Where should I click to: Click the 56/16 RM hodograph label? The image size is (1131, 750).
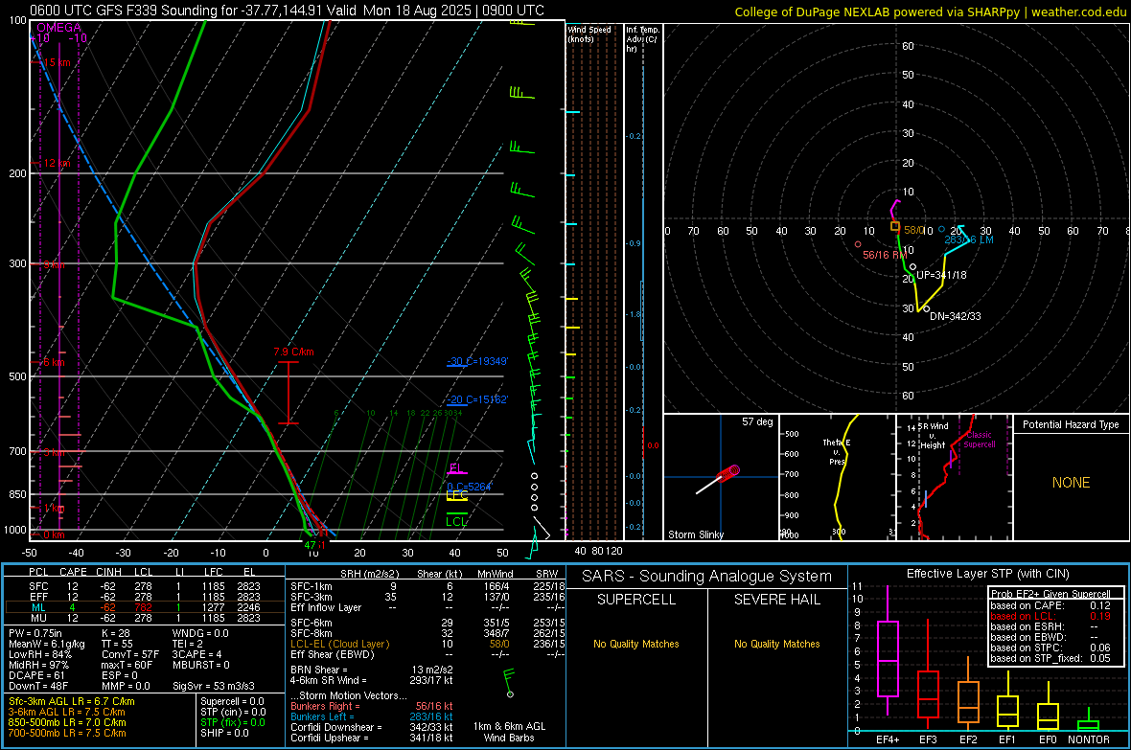(885, 256)
